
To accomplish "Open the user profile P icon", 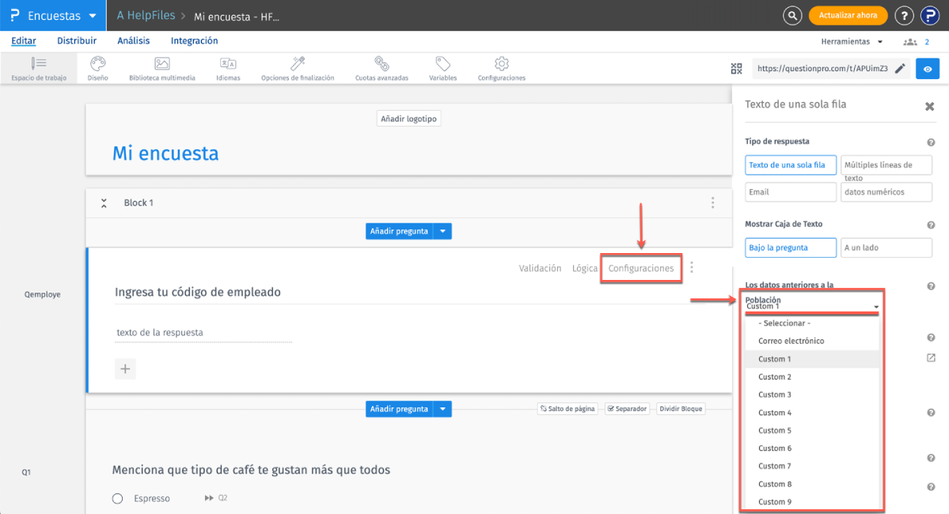I will pos(930,16).
